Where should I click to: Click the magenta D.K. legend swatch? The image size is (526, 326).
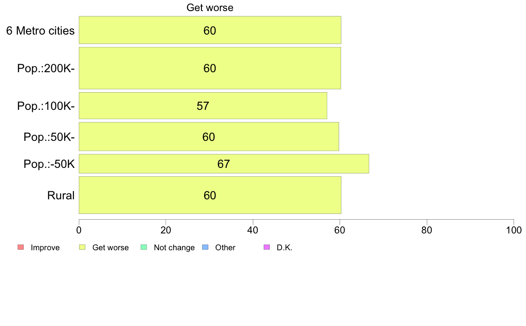(267, 247)
